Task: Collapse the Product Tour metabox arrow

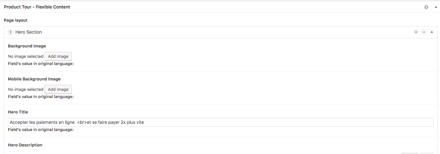Action: click(x=436, y=7)
